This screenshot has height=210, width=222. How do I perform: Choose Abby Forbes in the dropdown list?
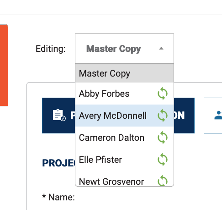click(x=124, y=94)
